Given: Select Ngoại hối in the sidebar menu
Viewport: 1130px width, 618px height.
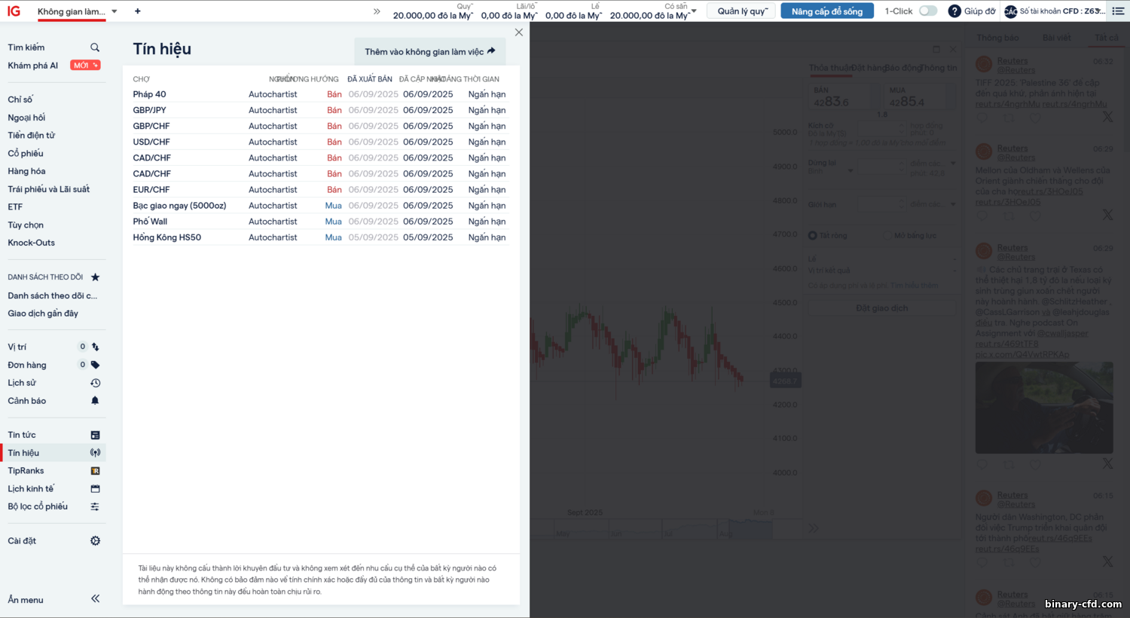Looking at the screenshot, I should click(x=26, y=118).
